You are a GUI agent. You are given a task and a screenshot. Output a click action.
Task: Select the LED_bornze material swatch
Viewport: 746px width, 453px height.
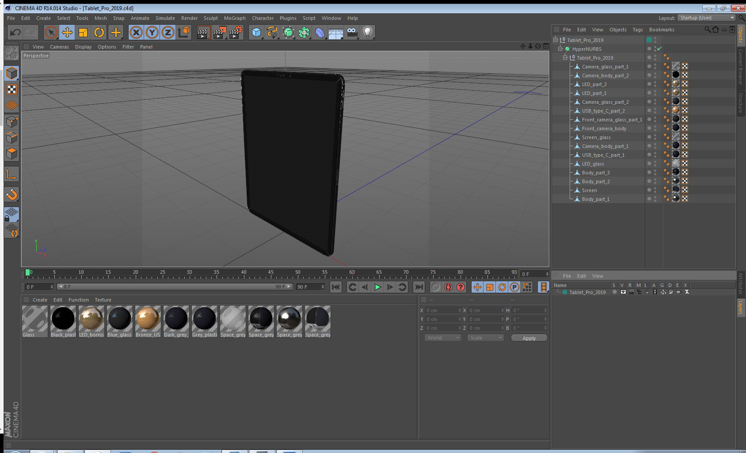coord(91,321)
